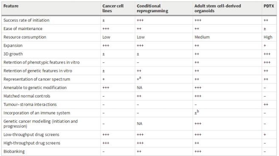279x156 pixels.
Task: Select the Genetic cancer modelling row label
Action: pyautogui.click(x=41, y=124)
